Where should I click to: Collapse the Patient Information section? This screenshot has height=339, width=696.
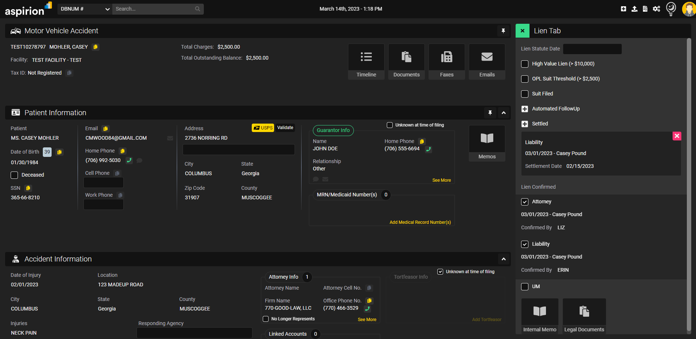click(x=504, y=113)
